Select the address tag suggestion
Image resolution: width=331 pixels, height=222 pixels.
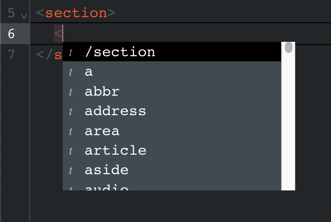pos(172,111)
